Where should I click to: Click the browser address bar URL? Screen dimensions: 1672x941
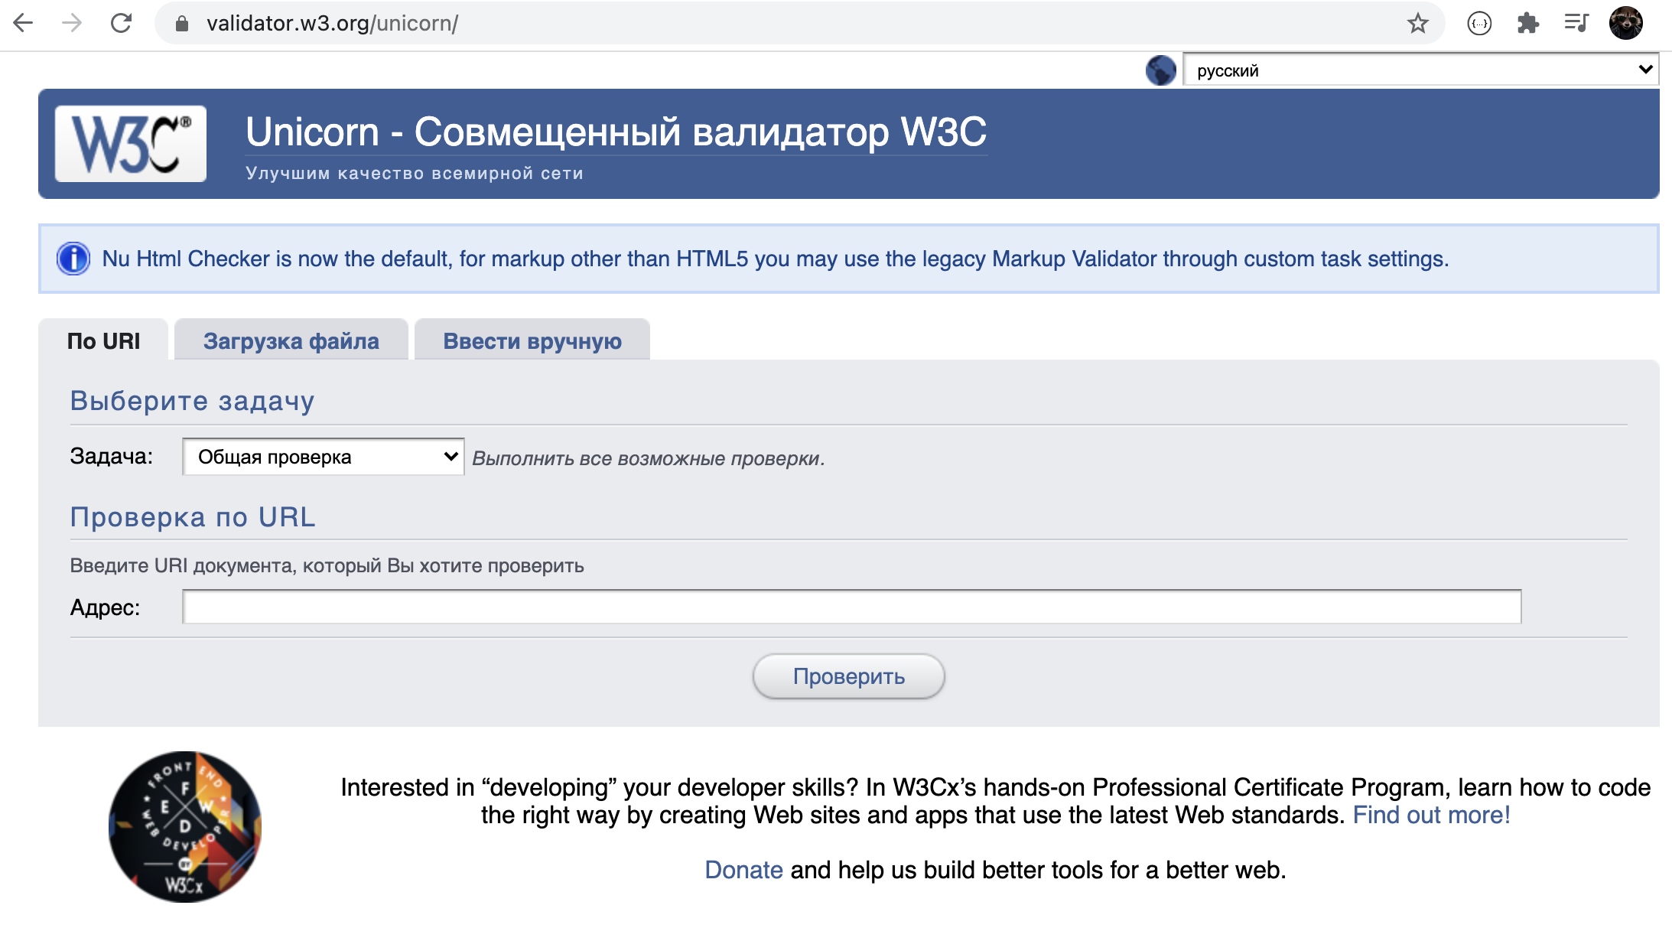[332, 24]
